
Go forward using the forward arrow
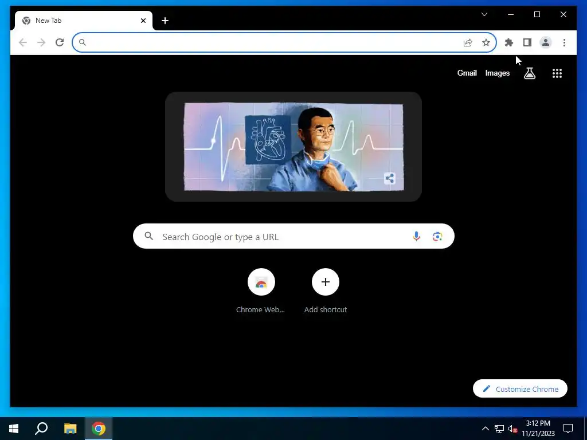41,42
